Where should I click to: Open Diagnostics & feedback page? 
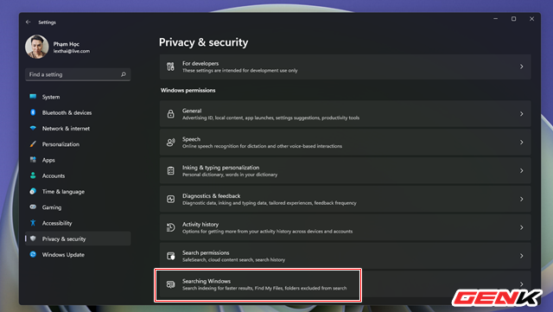pyautogui.click(x=346, y=199)
